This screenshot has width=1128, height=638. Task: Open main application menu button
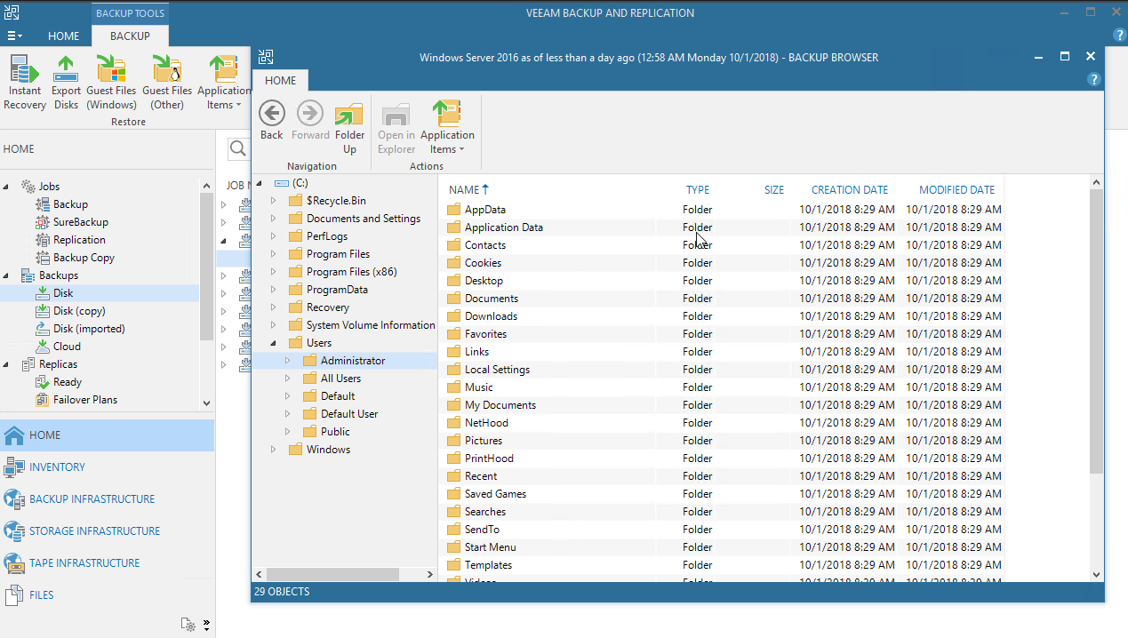click(14, 36)
